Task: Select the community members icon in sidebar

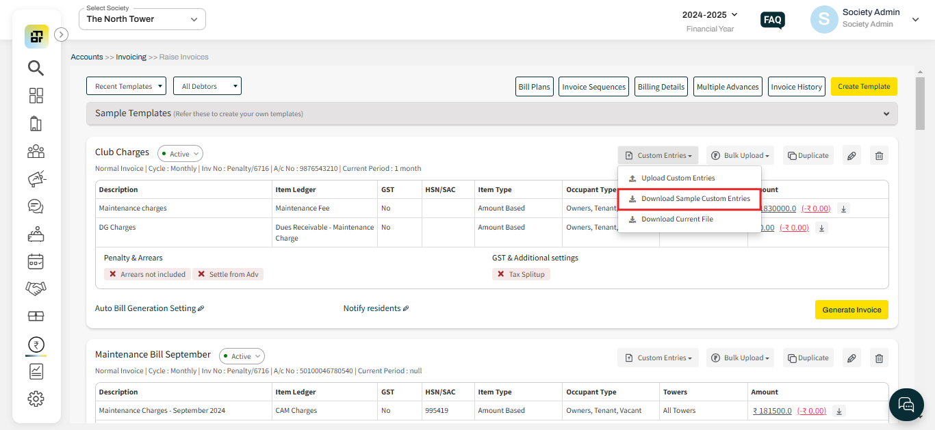Action: [x=36, y=151]
